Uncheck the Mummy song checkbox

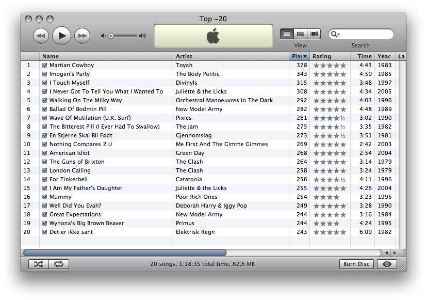tap(45, 197)
